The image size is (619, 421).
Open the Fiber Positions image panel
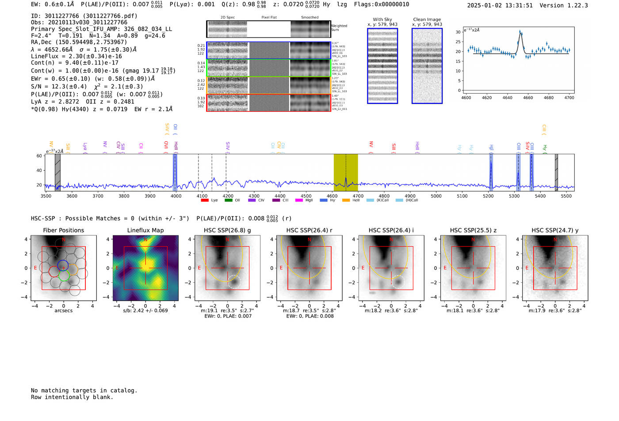(x=64, y=268)
